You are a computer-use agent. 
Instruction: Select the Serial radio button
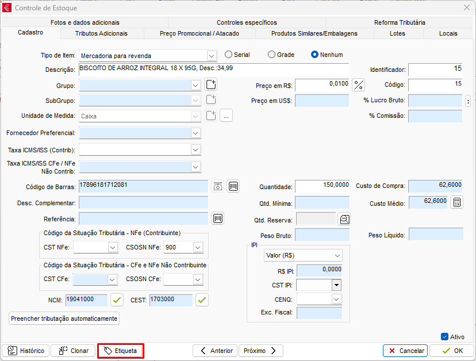[229, 55]
